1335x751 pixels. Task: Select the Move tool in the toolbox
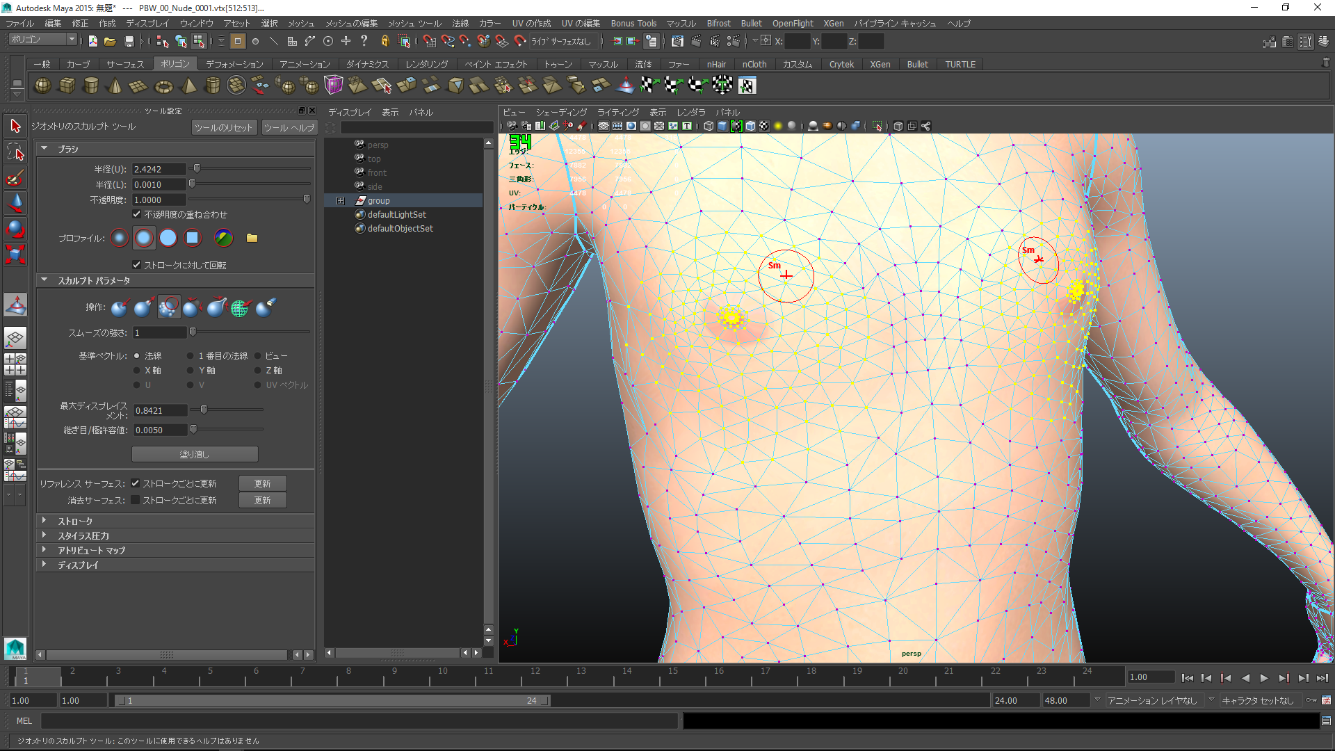click(15, 203)
